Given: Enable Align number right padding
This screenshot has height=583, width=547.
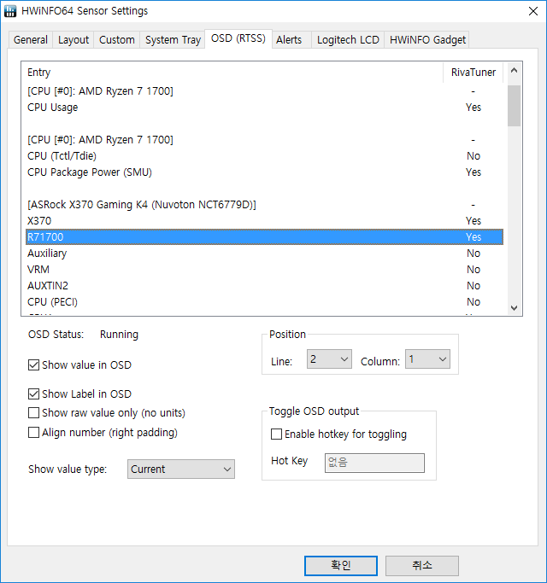Looking at the screenshot, I should [x=34, y=433].
